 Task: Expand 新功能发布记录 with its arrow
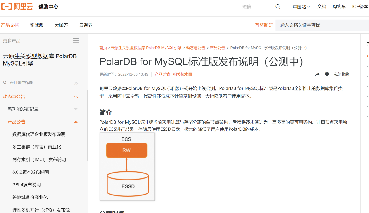(76, 109)
